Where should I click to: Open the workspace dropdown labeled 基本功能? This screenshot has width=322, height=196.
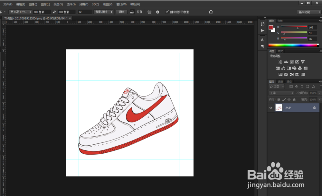click(308, 12)
